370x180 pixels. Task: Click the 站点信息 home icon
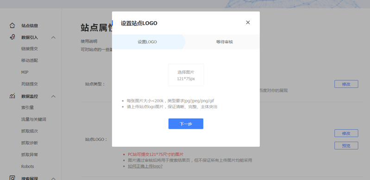pyautogui.click(x=12, y=25)
